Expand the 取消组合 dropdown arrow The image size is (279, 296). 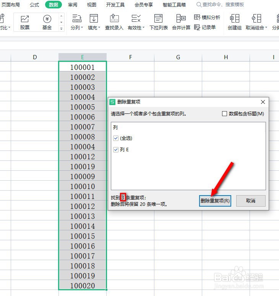tap(266, 28)
